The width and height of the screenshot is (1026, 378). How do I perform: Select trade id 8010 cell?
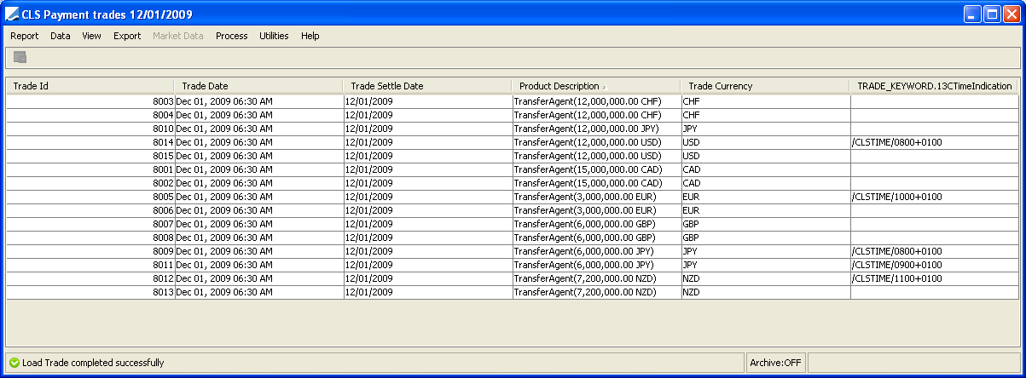[x=90, y=129]
